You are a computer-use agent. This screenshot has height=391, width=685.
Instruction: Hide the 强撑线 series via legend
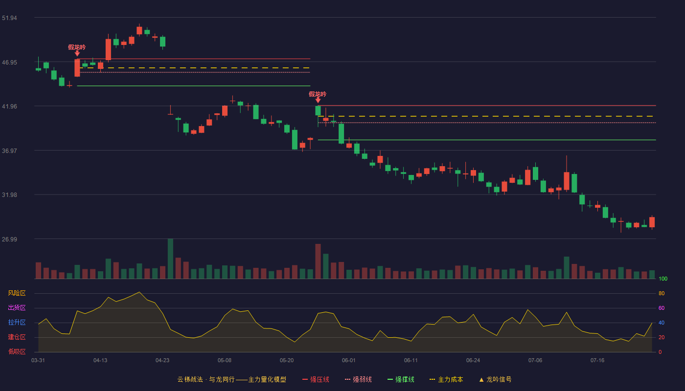click(401, 379)
